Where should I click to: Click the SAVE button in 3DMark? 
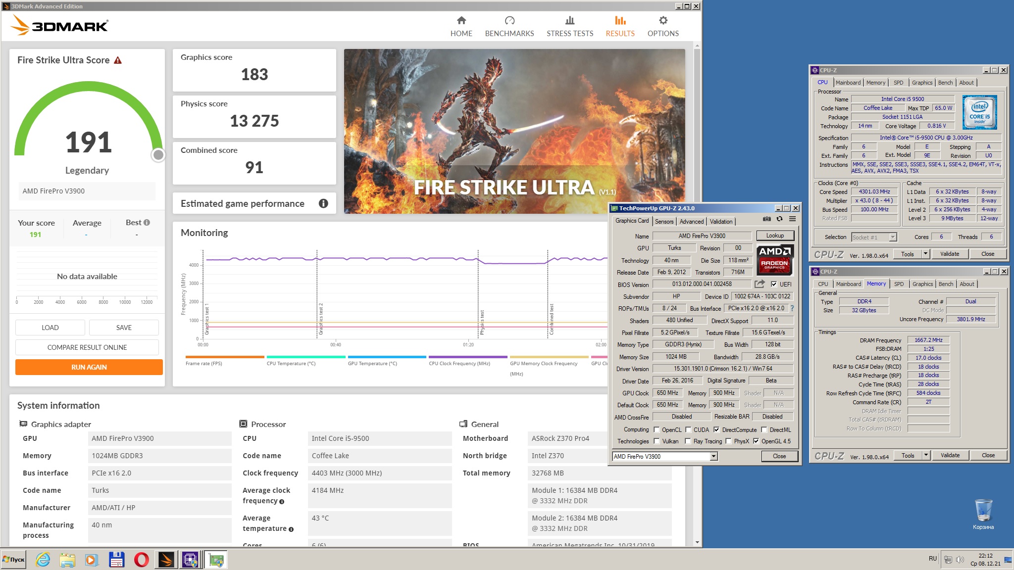pos(124,328)
